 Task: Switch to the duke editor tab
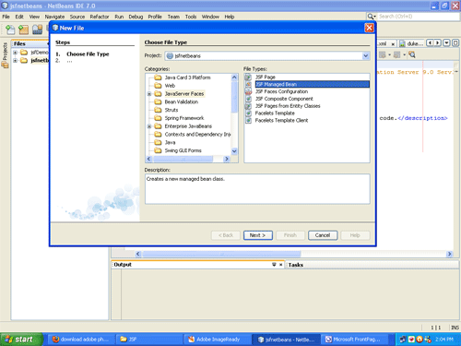(411, 43)
